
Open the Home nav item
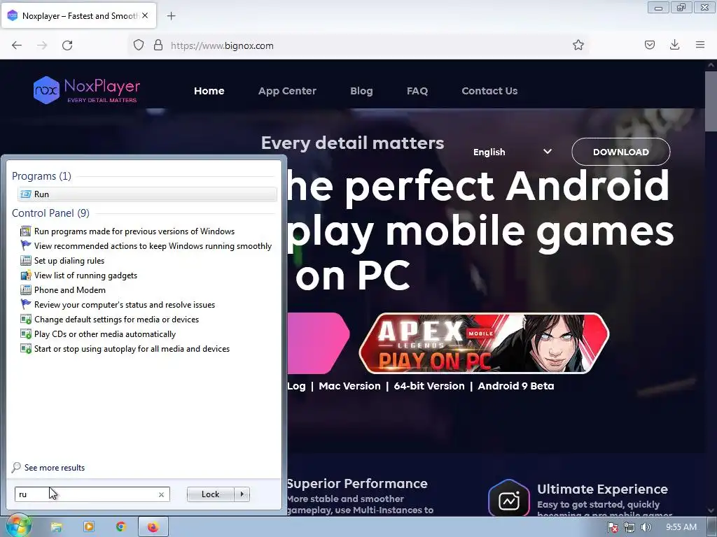coord(209,91)
